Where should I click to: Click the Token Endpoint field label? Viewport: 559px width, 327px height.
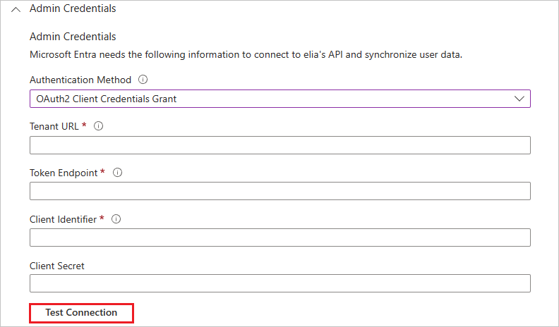64,173
